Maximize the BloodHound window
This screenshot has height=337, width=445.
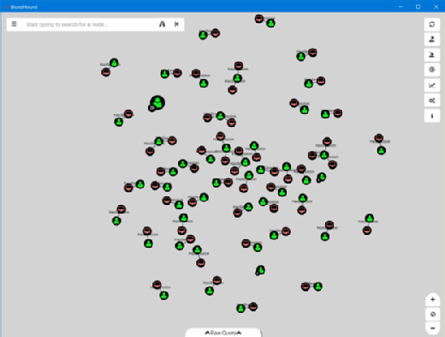click(x=418, y=7)
